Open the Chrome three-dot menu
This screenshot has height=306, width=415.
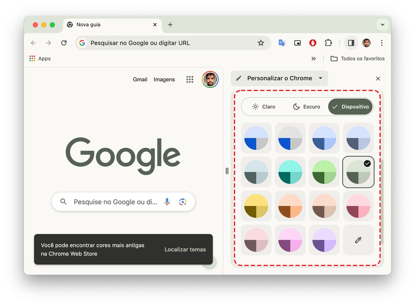pyautogui.click(x=381, y=43)
